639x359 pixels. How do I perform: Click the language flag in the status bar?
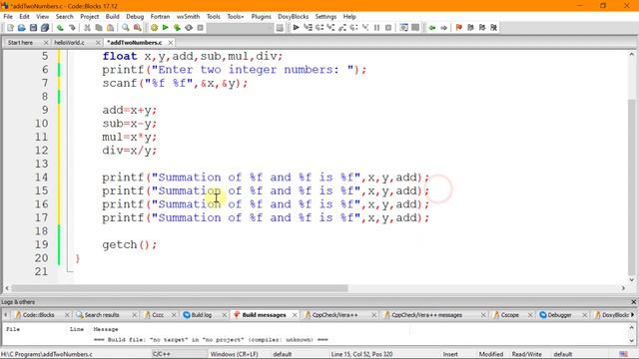point(623,354)
